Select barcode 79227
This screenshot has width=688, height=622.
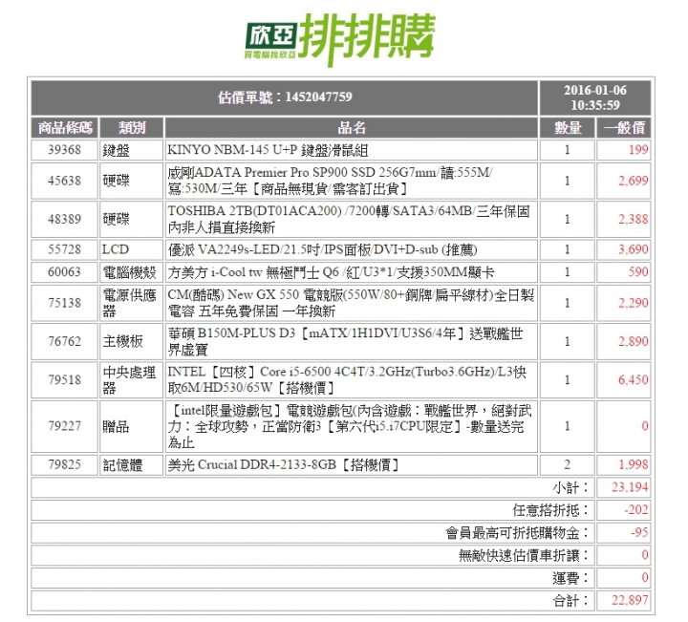click(65, 426)
